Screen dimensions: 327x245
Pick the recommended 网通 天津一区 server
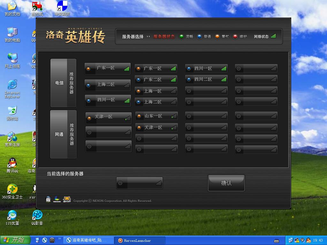[x=109, y=118]
